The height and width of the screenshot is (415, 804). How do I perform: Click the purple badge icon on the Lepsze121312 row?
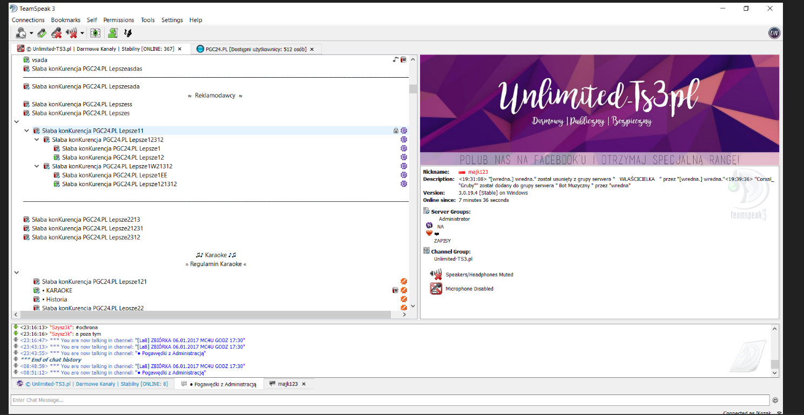point(403,184)
